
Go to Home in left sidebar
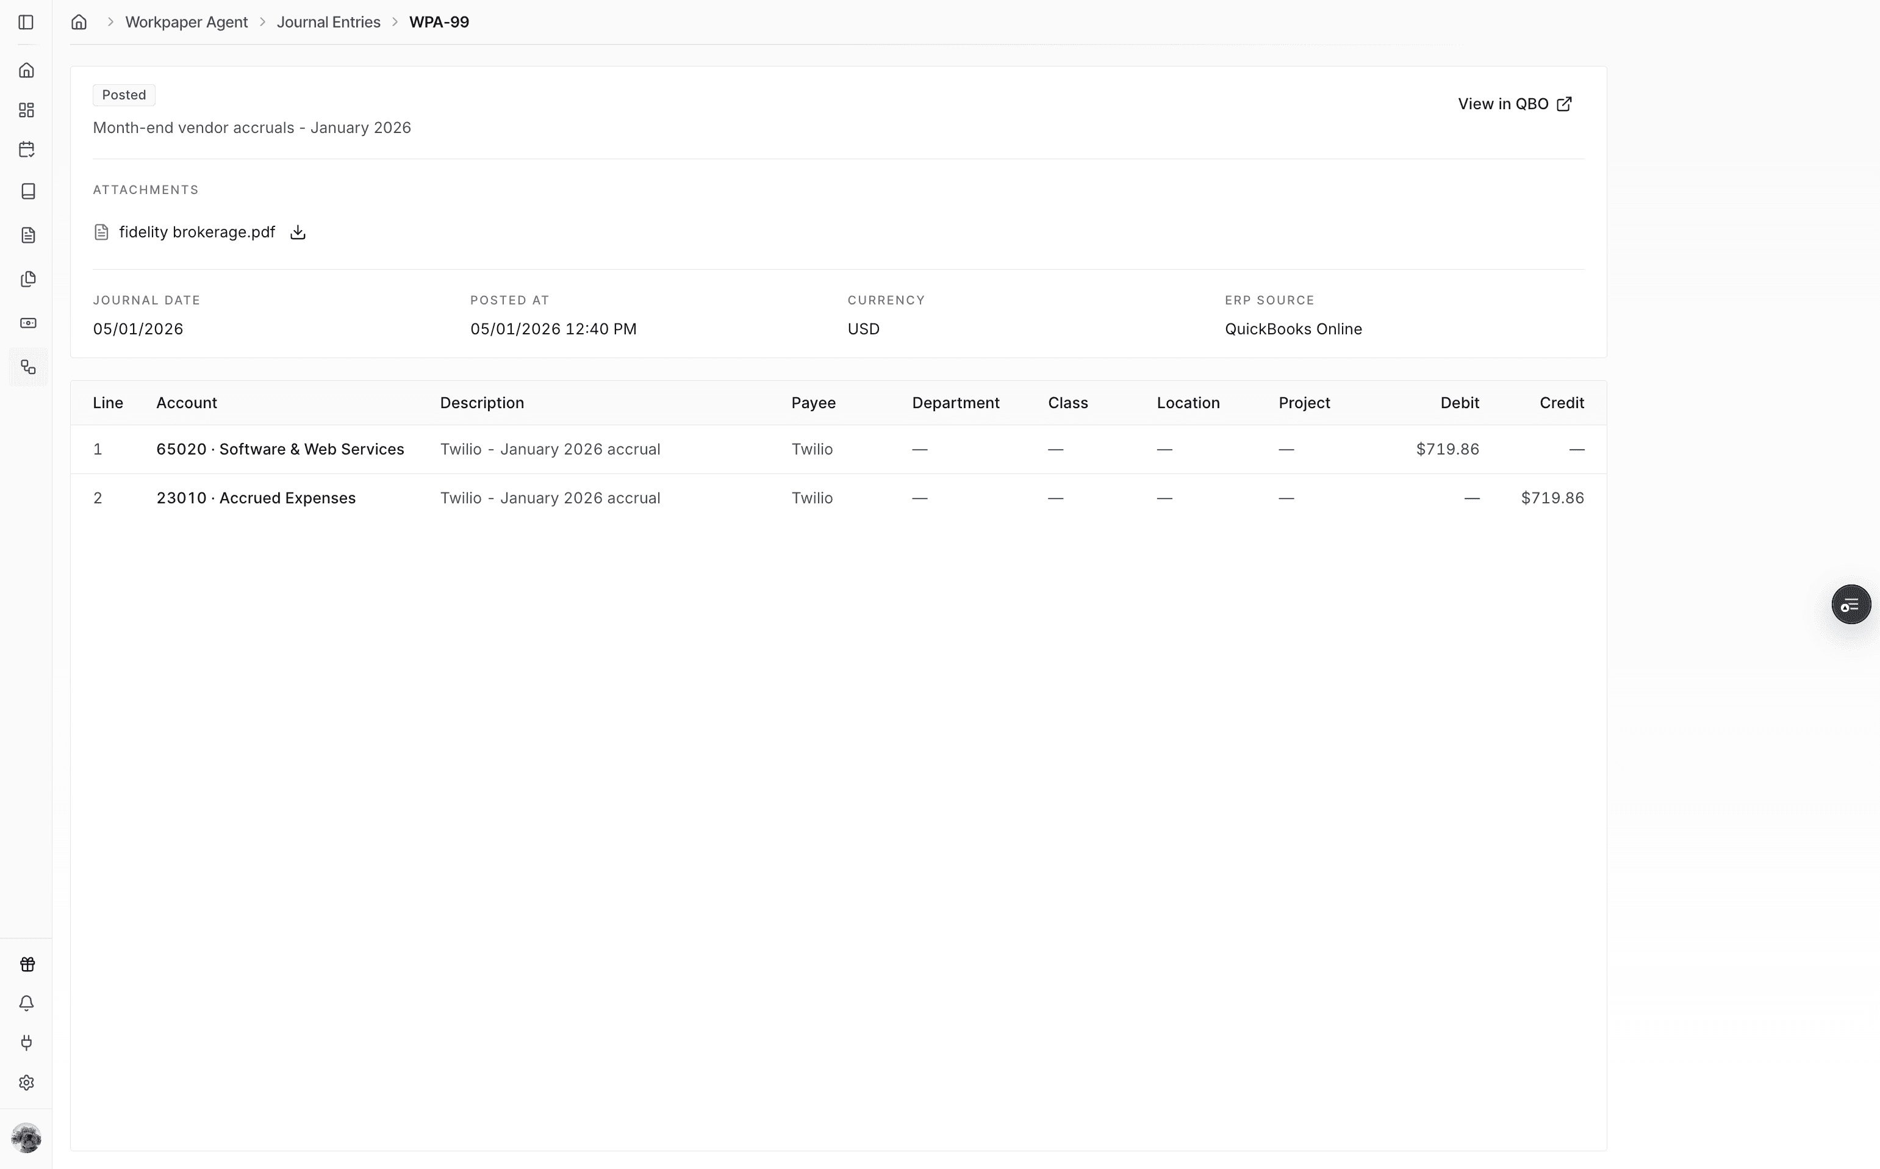27,70
